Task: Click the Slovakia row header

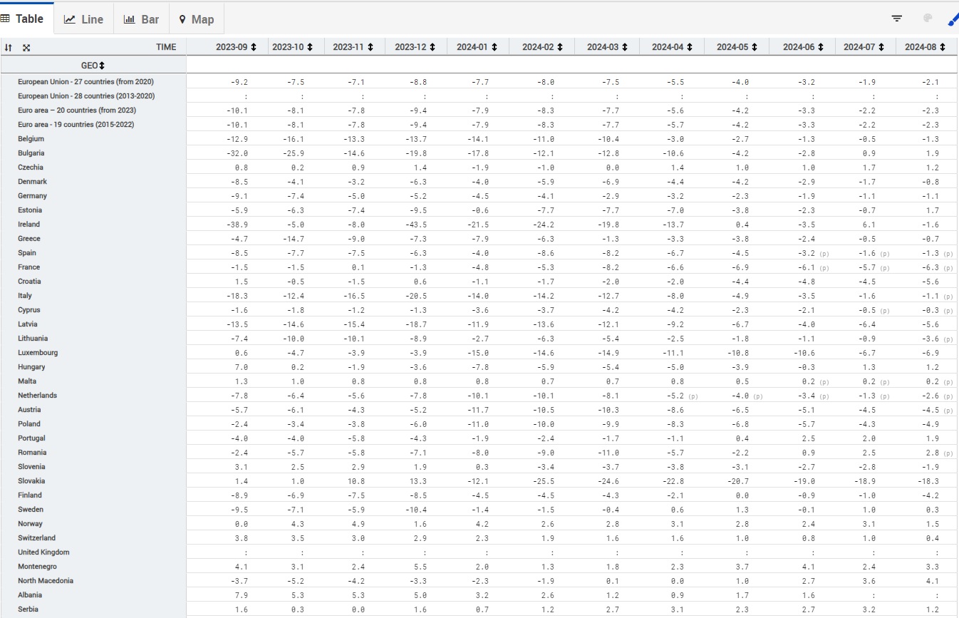Action: coord(33,481)
